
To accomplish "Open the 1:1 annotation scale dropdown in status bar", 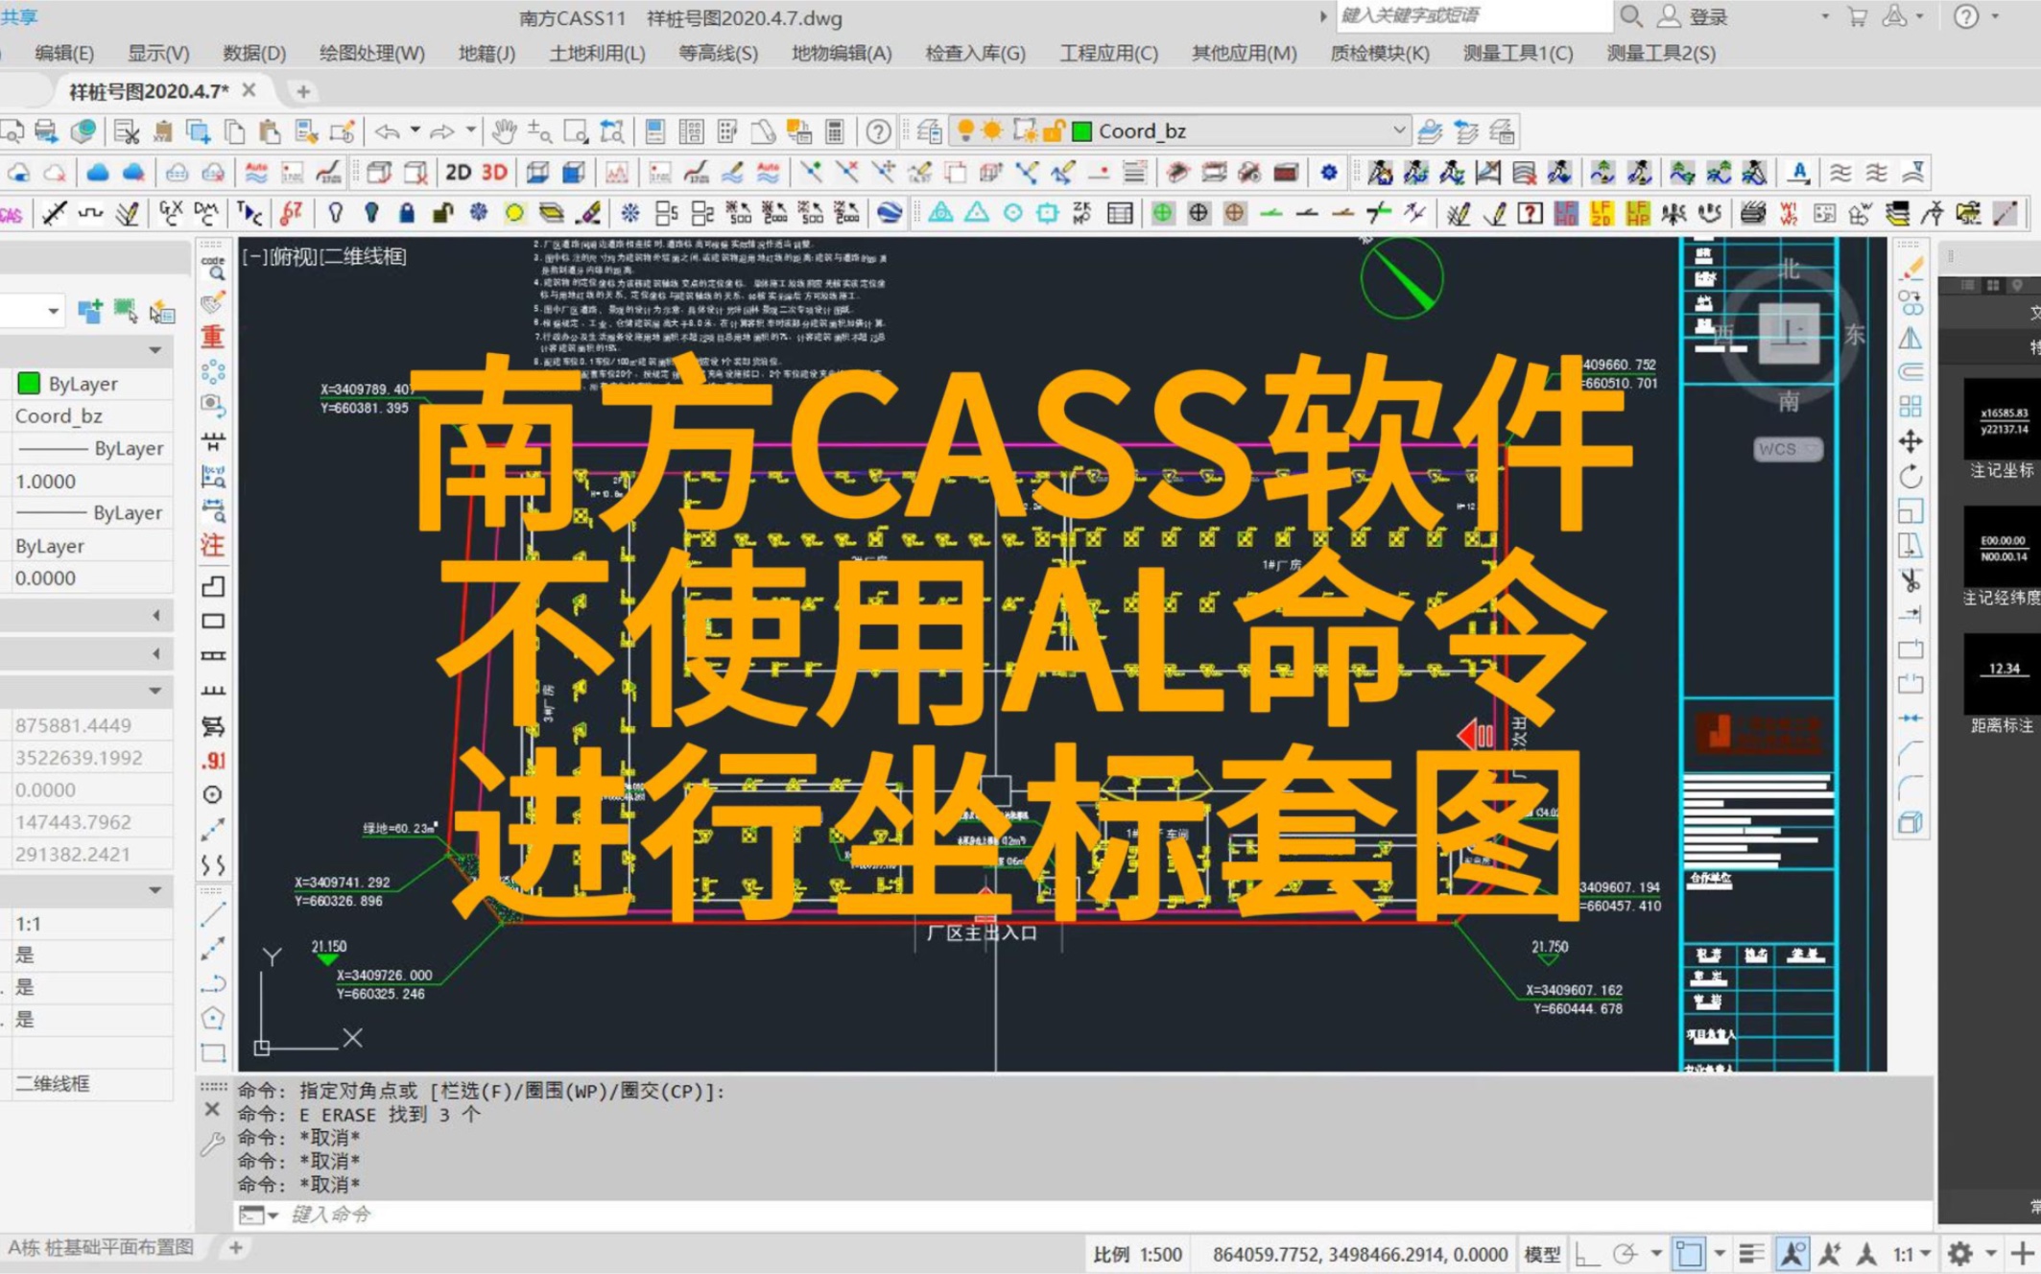I will coord(1910,1253).
